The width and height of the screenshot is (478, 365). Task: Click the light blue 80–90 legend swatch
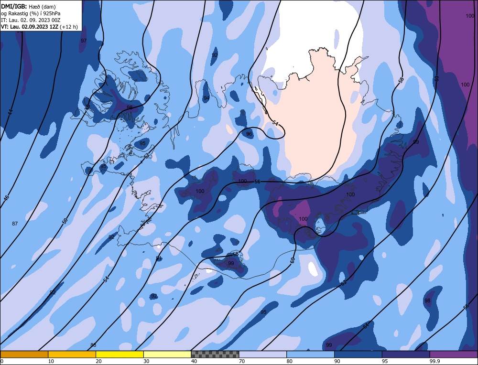coord(310,354)
